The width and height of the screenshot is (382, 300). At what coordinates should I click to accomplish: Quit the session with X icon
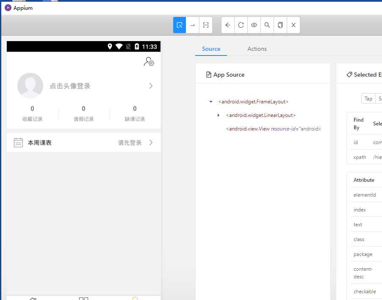(x=293, y=25)
